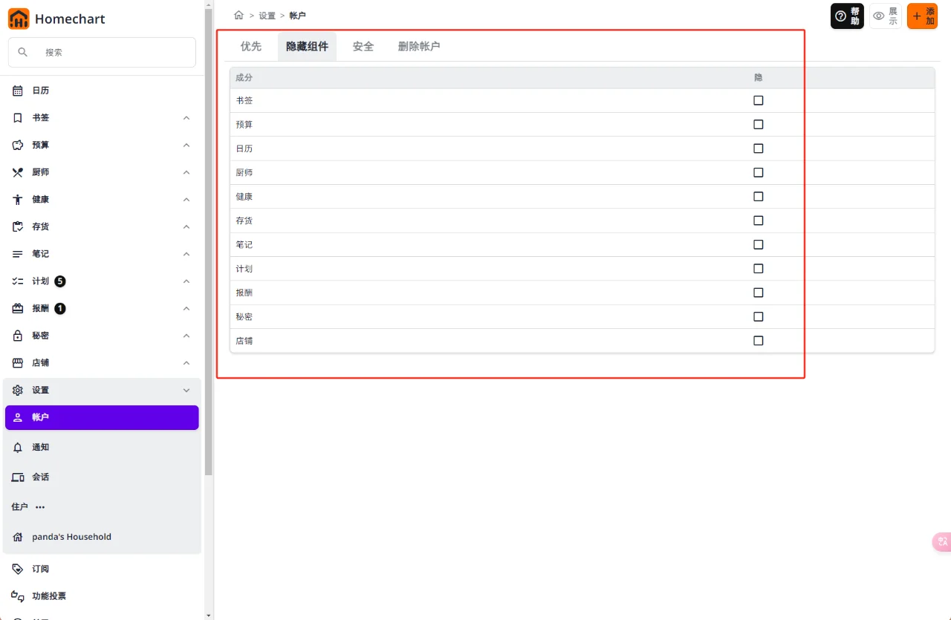
Task: Open 功能投票 feature voting page
Action: click(49, 595)
